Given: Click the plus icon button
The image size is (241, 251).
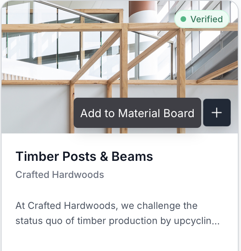Looking at the screenshot, I should 217,113.
